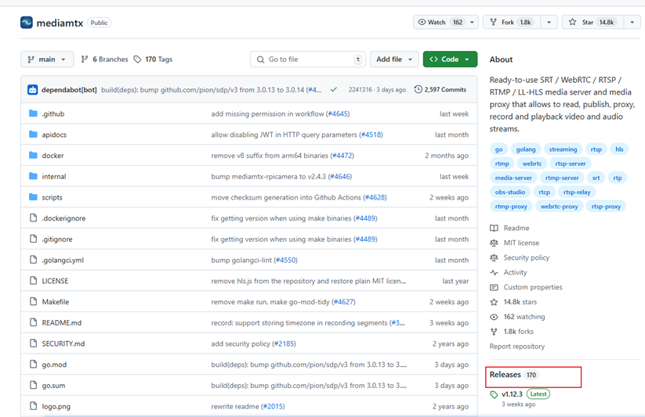The image size is (645, 417).
Task: Open the SECURITY.md file
Action: [x=63, y=343]
